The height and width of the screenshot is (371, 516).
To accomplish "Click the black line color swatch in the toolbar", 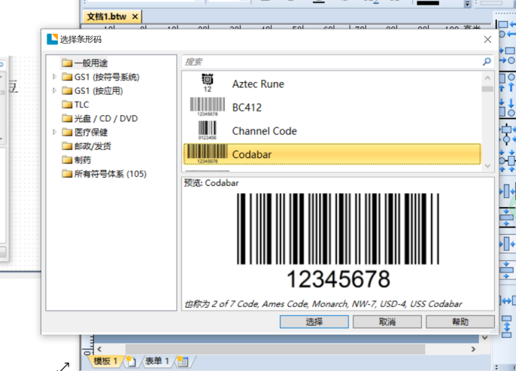I will click(x=427, y=3).
